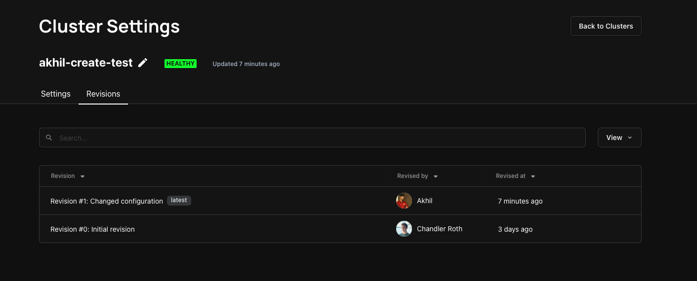Image resolution: width=697 pixels, height=281 pixels.
Task: Click the search magnifier icon
Action: (49, 138)
